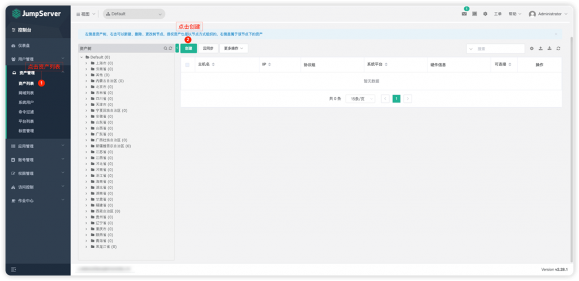Open 系统用户 in sidebar
This screenshot has height=281, width=579.
click(x=26, y=102)
